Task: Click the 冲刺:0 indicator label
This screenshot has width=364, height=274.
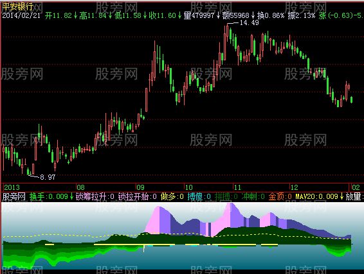Action: pos(253,196)
